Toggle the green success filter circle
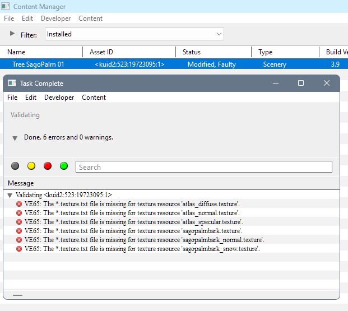This screenshot has height=311, width=348. click(x=64, y=166)
